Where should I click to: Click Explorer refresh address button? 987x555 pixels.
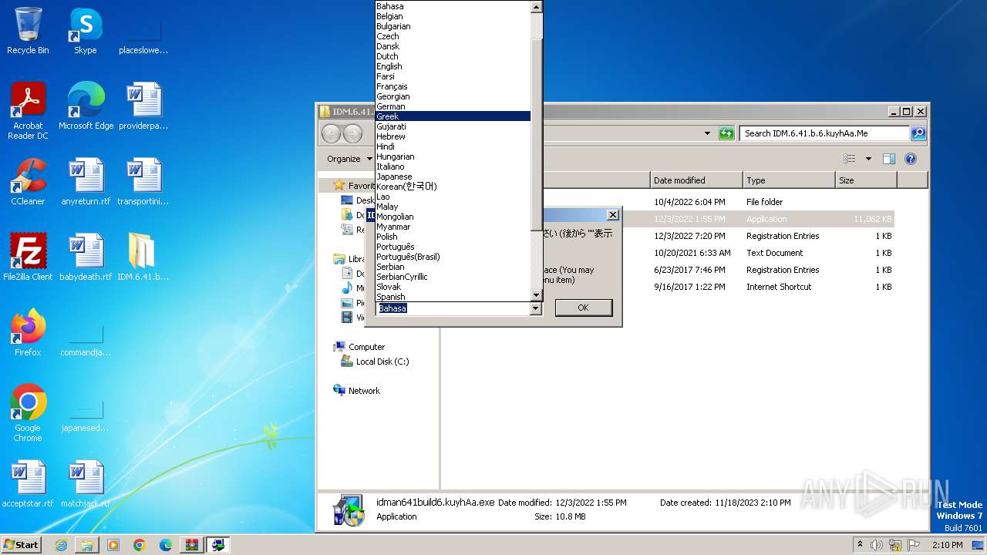pyautogui.click(x=726, y=133)
